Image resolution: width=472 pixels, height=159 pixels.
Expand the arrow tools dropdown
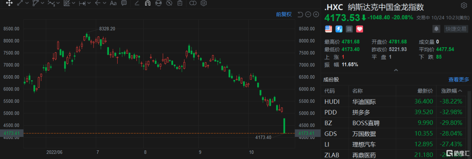point(104,3)
